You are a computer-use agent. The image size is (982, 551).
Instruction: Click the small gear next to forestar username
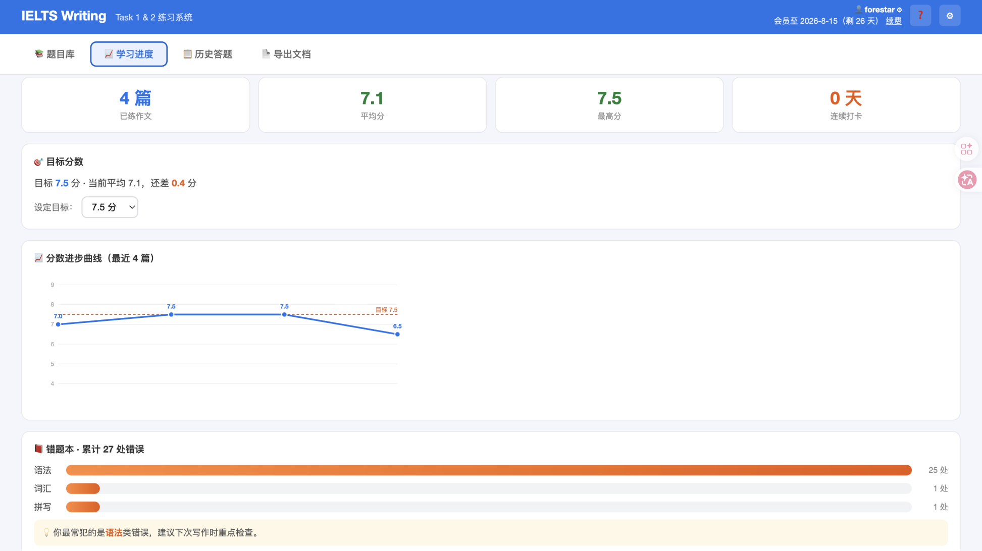(x=899, y=10)
